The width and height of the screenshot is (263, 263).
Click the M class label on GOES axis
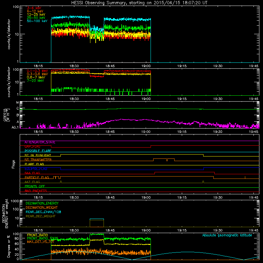coord(17,102)
